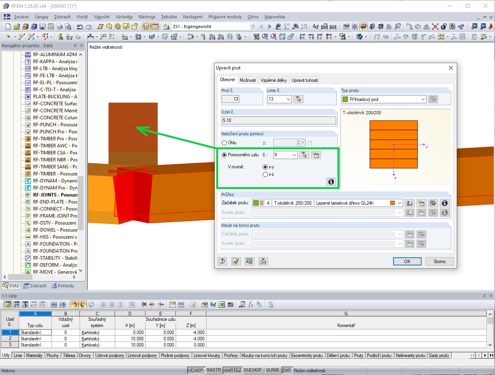
Task: Pick line graphically icon beside Linie č.
Action: click(x=298, y=99)
